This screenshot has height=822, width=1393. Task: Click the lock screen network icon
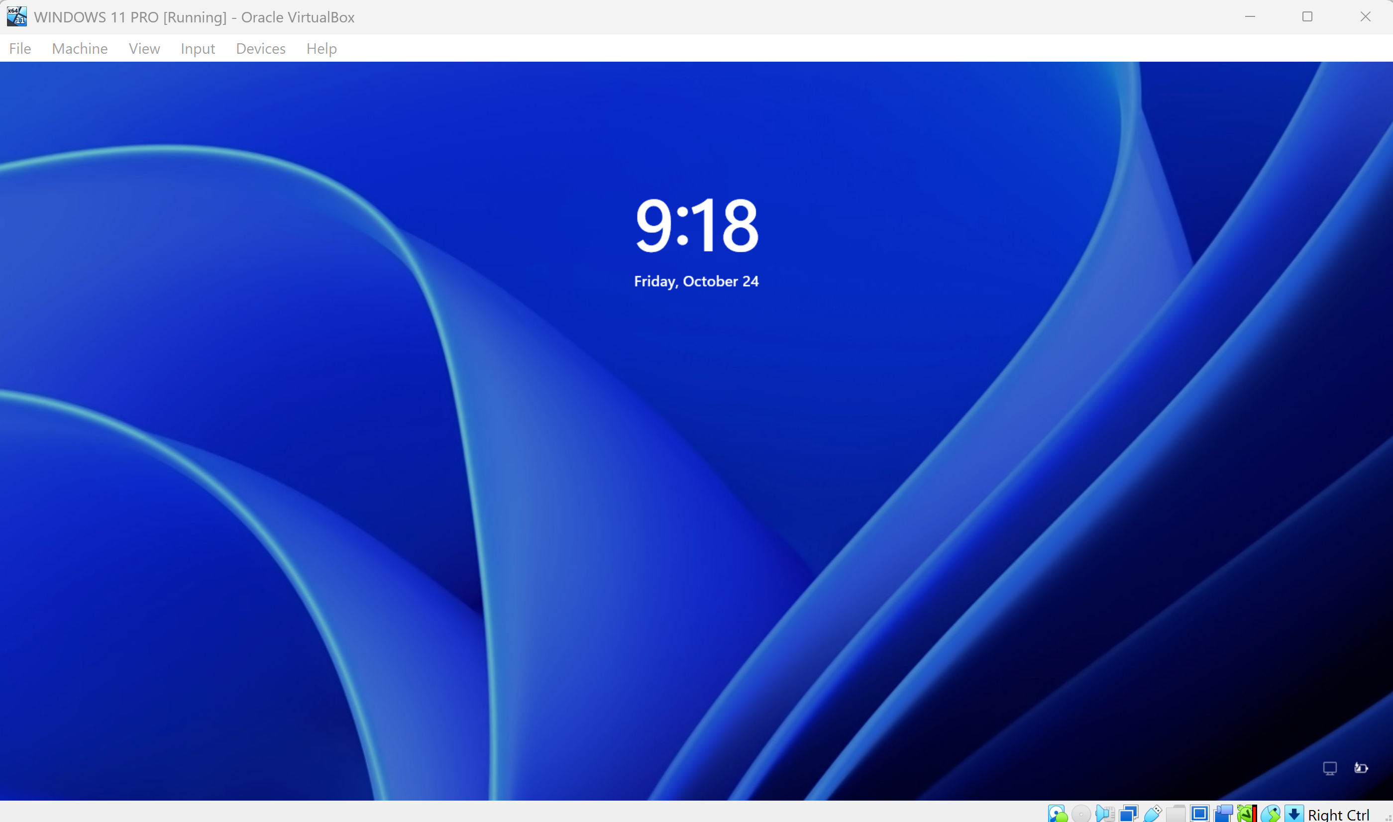[x=1329, y=768]
